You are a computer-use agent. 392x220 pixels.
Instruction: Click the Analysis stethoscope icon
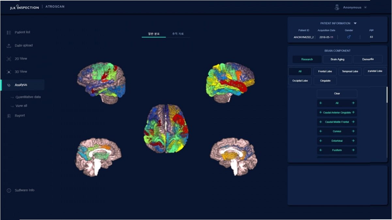9,85
